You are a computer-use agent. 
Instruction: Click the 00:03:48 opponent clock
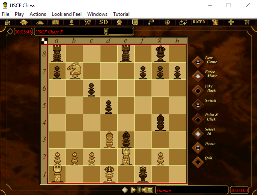pyautogui.click(x=23, y=32)
